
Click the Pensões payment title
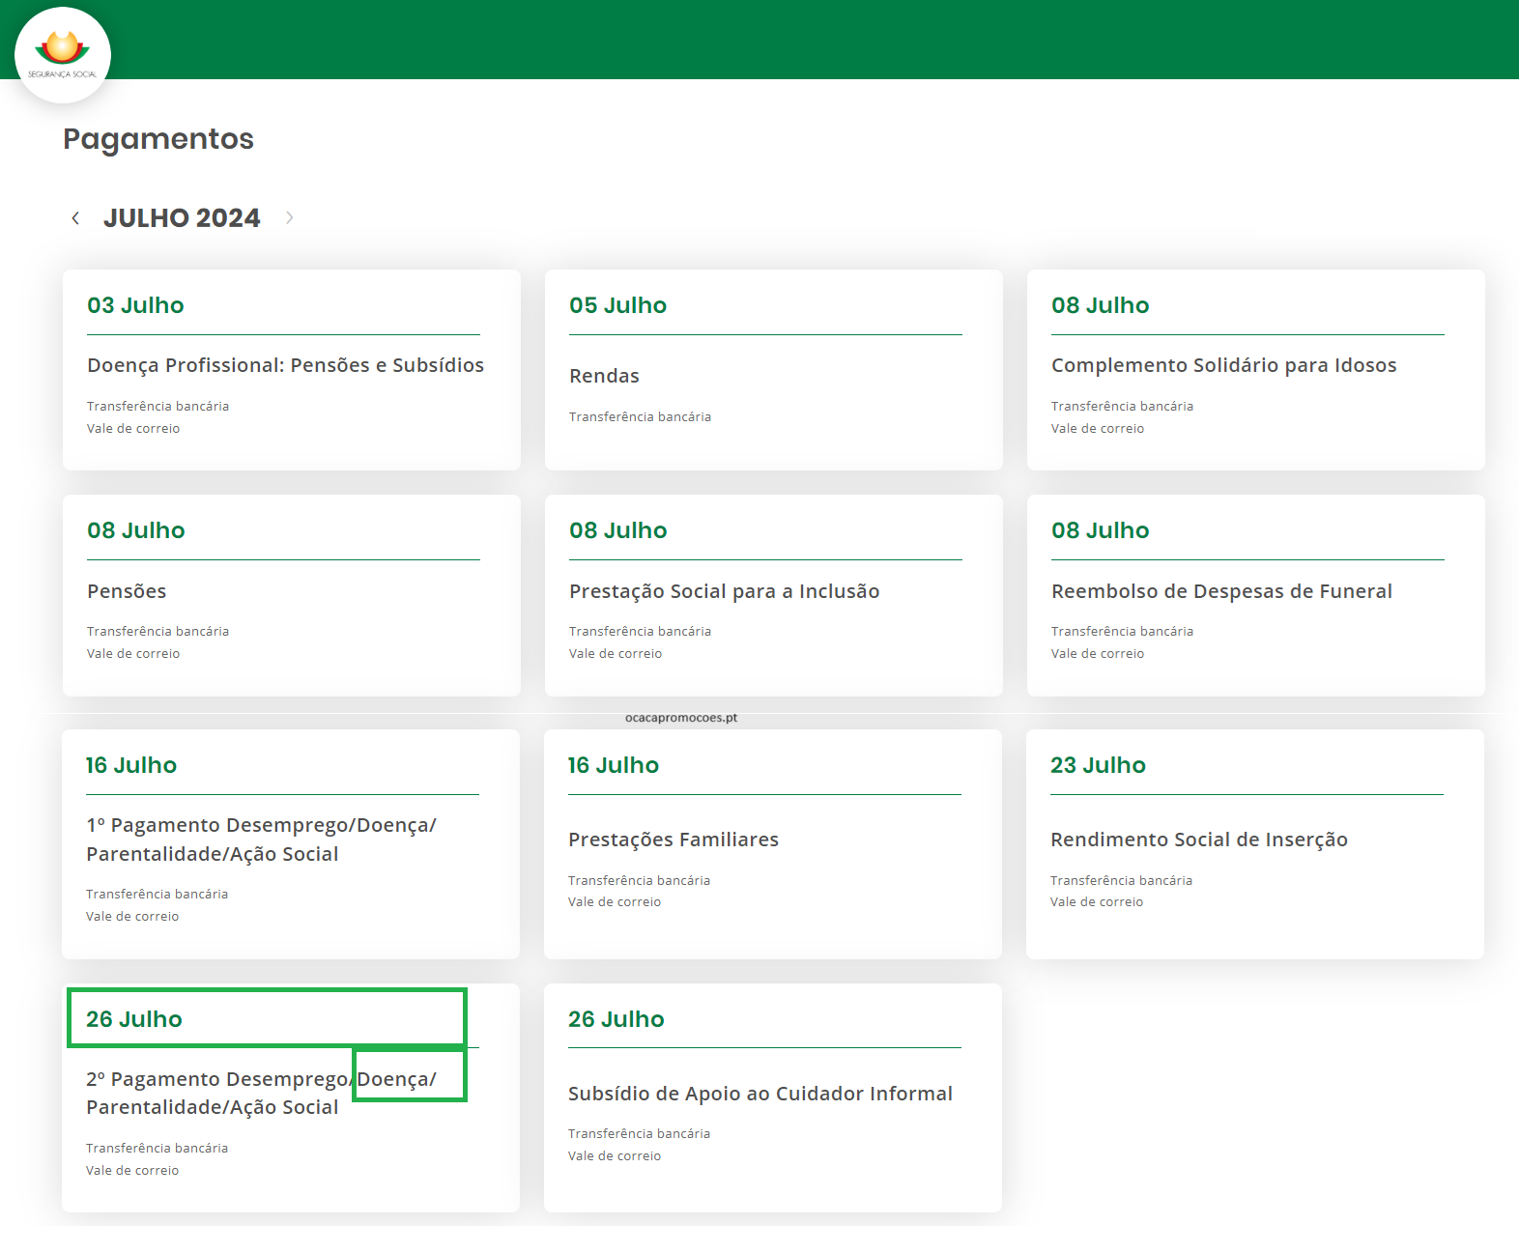coord(127,591)
